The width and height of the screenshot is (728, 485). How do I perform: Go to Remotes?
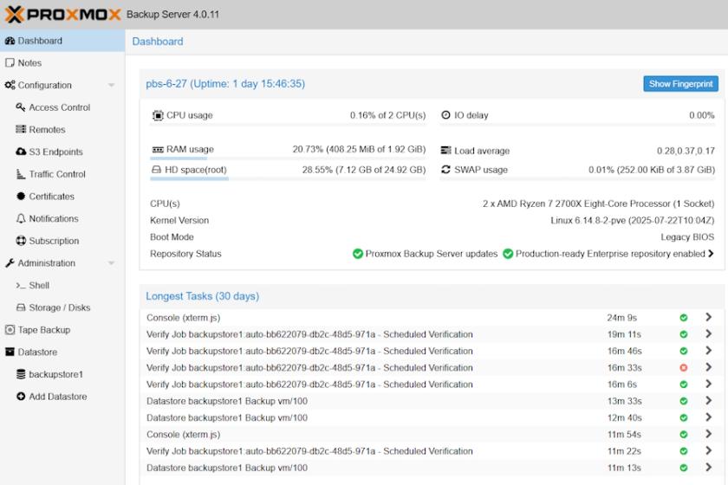point(62,130)
